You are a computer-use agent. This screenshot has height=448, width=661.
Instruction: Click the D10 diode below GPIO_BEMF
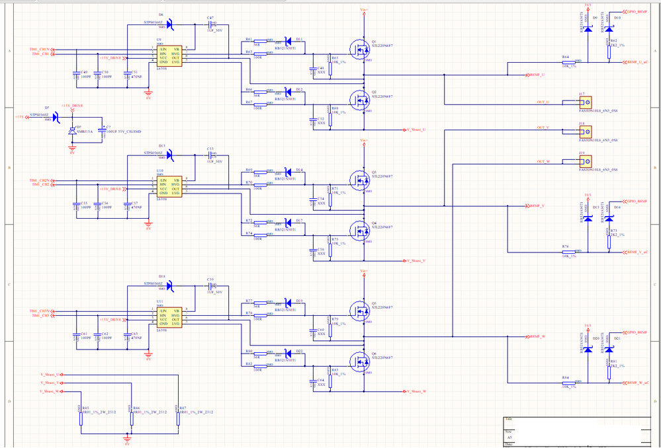[609, 28]
